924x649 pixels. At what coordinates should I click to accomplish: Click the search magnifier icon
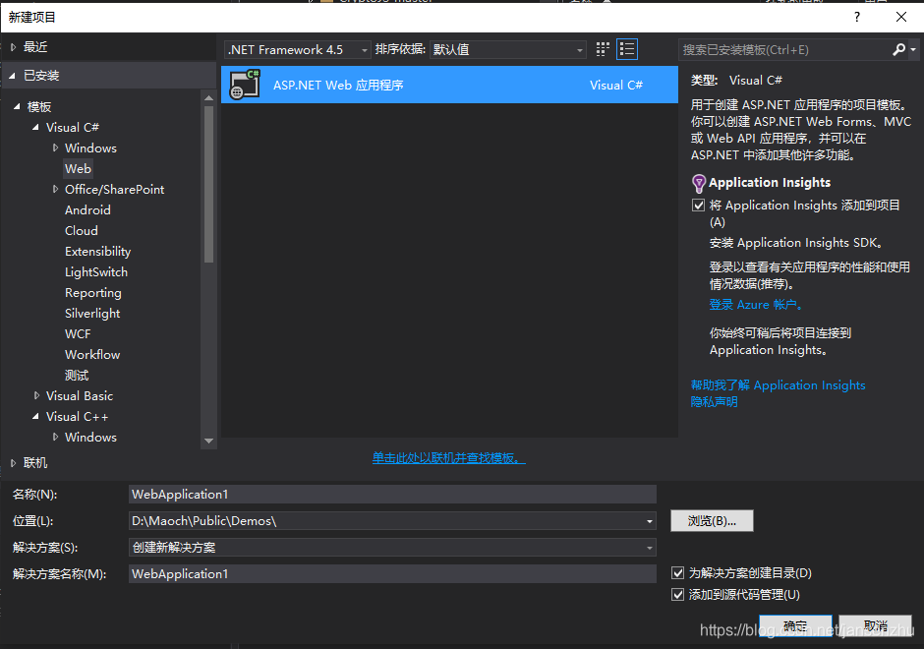pos(898,49)
